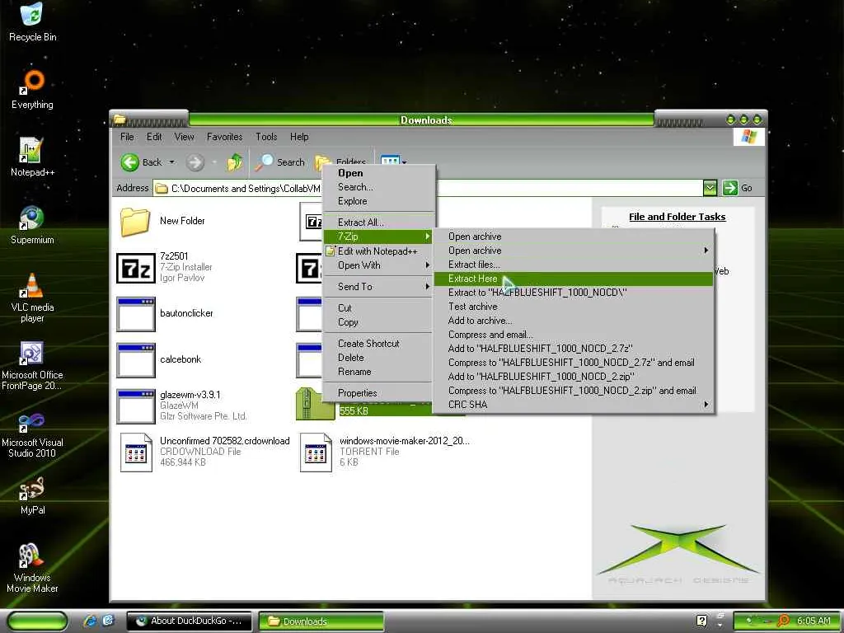
Task: Click Create Shortcut in context menu
Action: pyautogui.click(x=379, y=344)
